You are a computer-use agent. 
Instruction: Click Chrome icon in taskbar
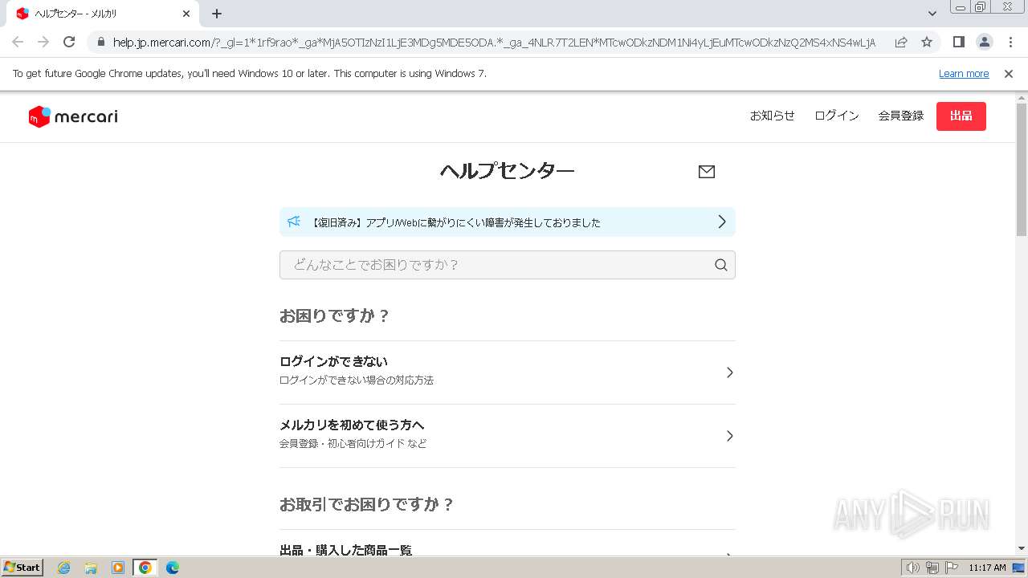[x=145, y=568]
